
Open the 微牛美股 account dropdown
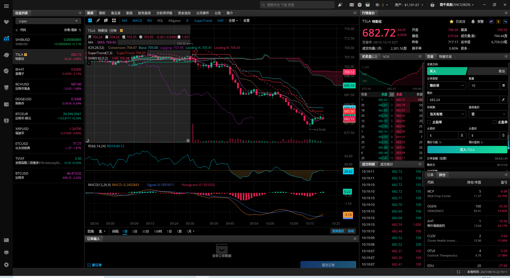(x=457, y=5)
